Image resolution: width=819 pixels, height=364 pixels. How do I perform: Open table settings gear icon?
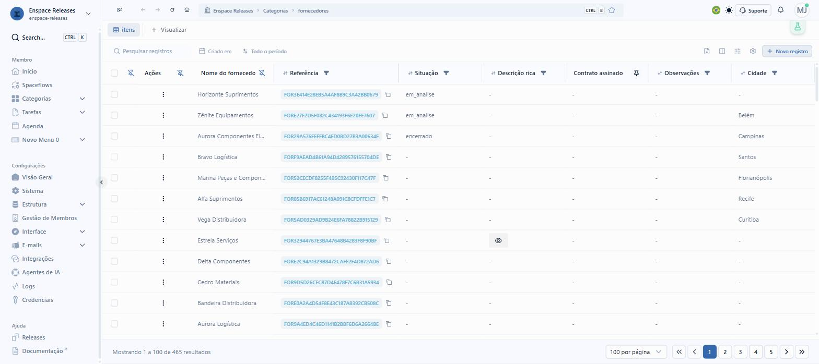(x=753, y=51)
